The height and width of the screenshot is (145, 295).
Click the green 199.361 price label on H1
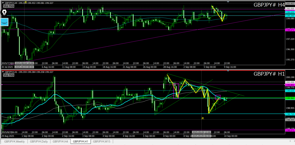click(290, 98)
